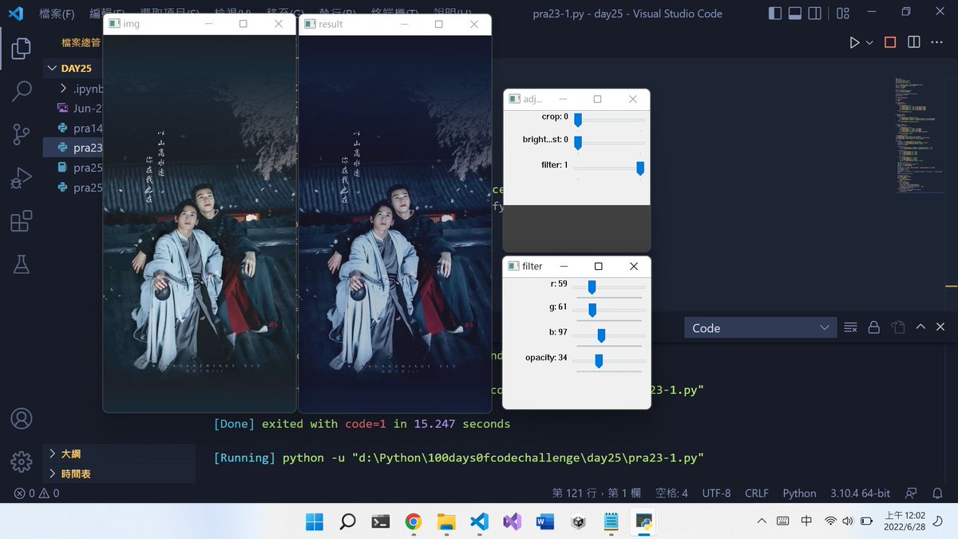958x539 pixels.
Task: Open the Run and Debug view
Action: pyautogui.click(x=22, y=177)
